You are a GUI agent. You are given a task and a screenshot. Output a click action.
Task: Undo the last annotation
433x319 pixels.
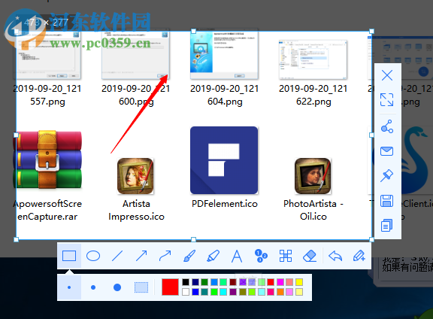coord(335,256)
